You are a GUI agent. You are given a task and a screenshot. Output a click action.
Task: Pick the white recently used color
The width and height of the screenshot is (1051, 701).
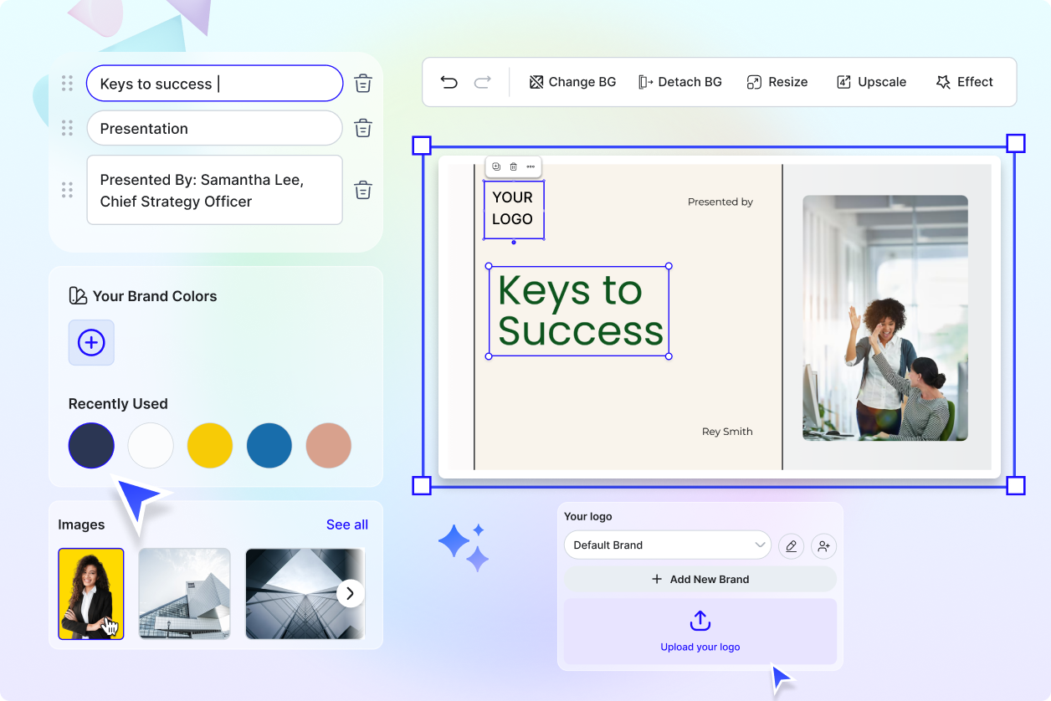tap(151, 445)
